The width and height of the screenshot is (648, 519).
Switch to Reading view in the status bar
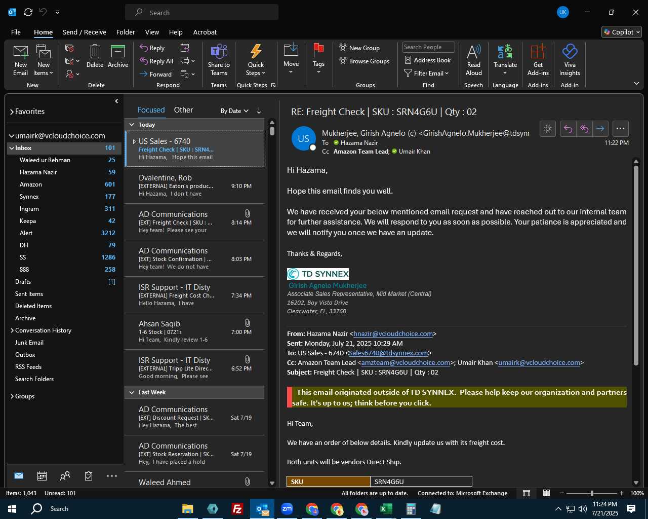pos(547,493)
